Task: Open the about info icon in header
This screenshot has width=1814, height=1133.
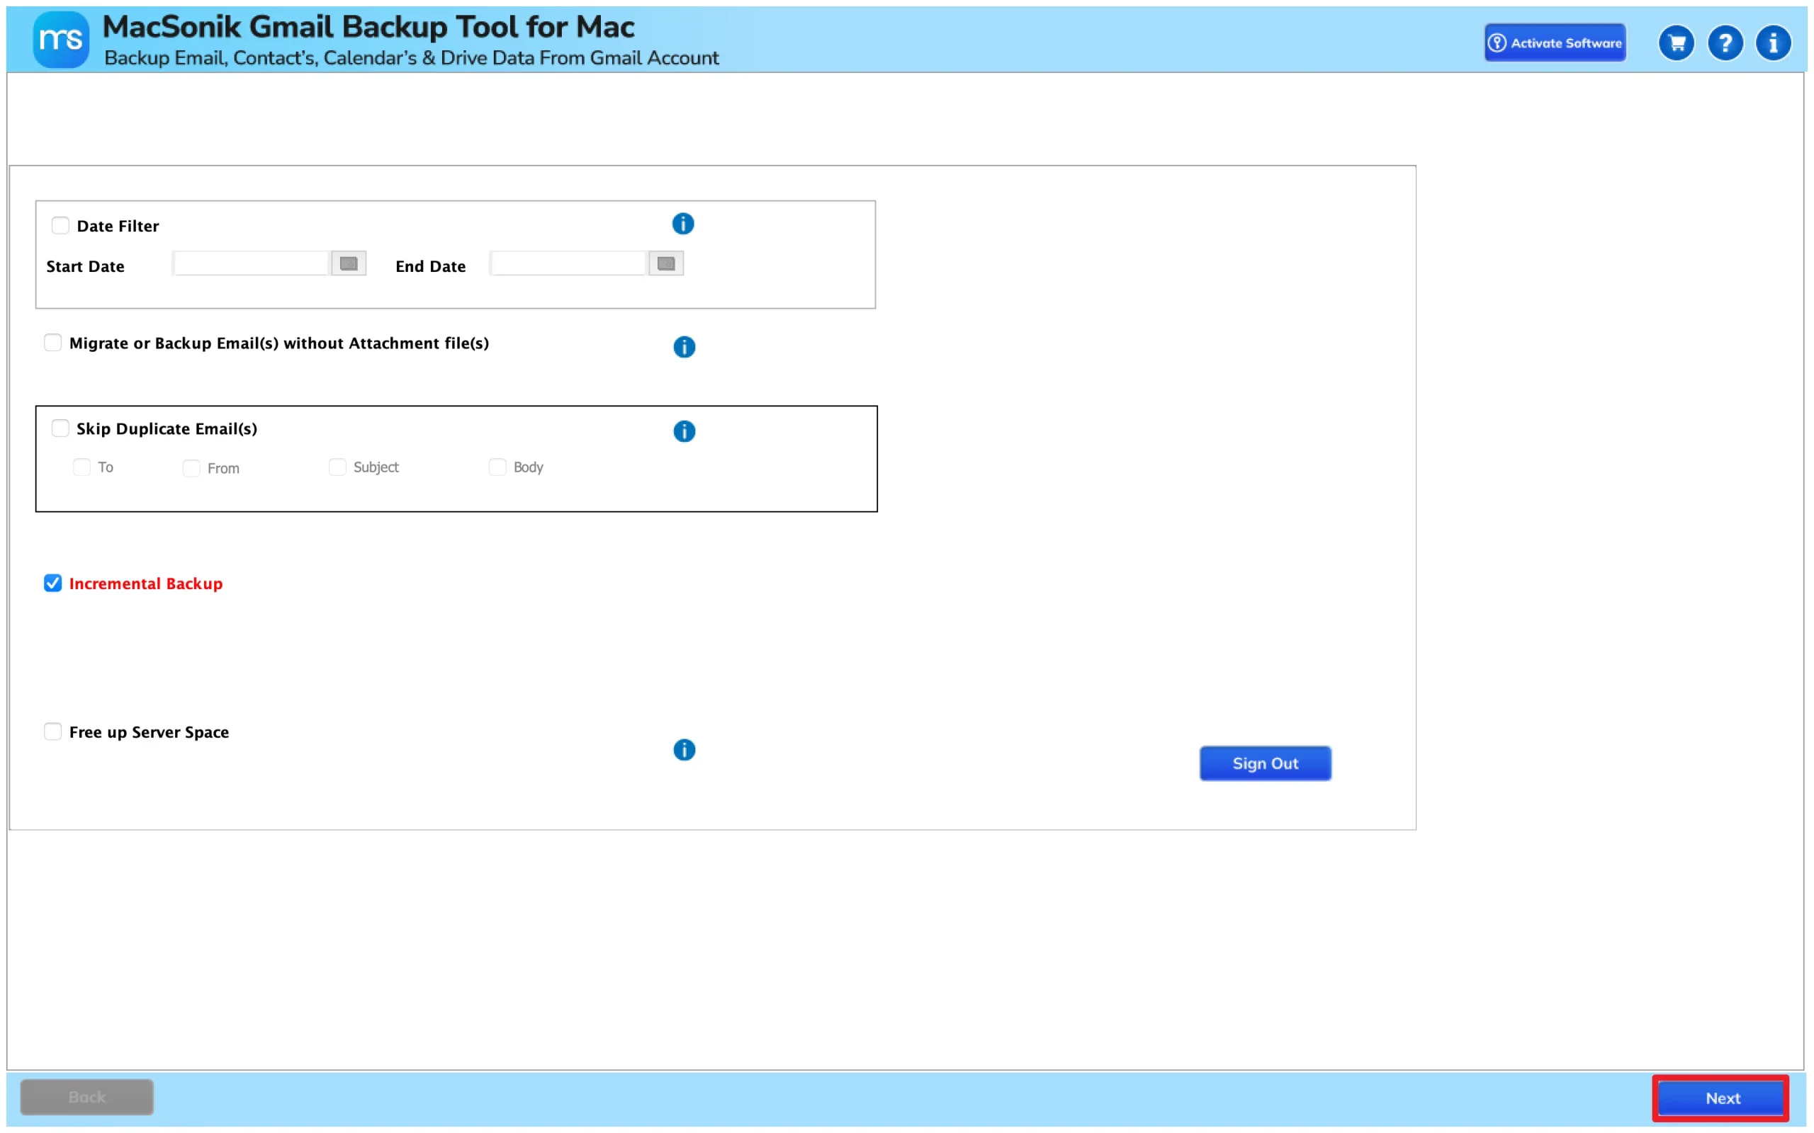Action: point(1773,42)
